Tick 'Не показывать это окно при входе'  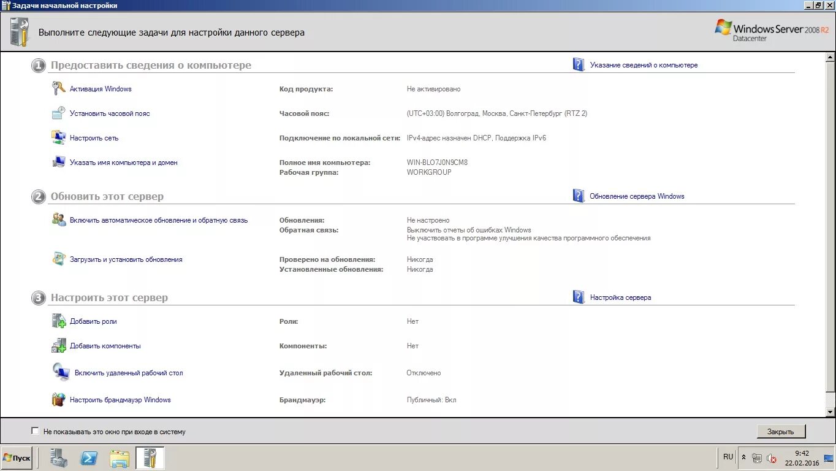[35, 431]
